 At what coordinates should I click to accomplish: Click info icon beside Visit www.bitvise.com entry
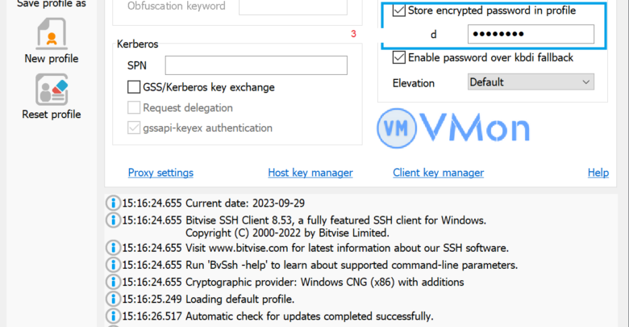click(x=113, y=248)
